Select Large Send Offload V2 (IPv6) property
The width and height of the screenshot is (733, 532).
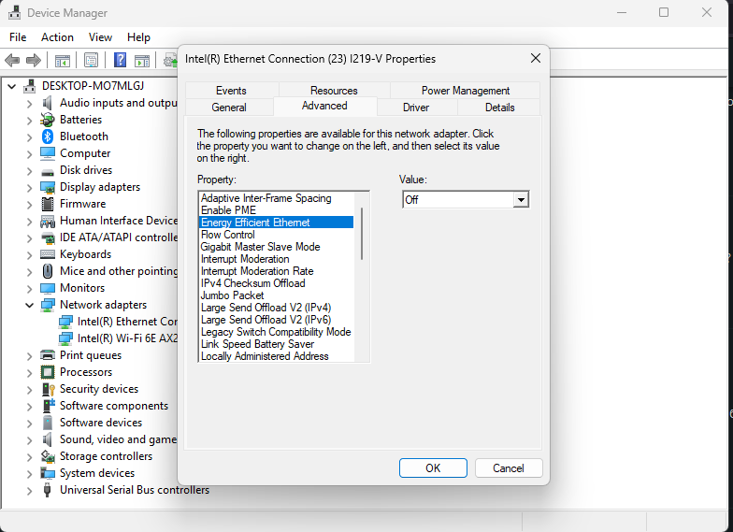276,320
